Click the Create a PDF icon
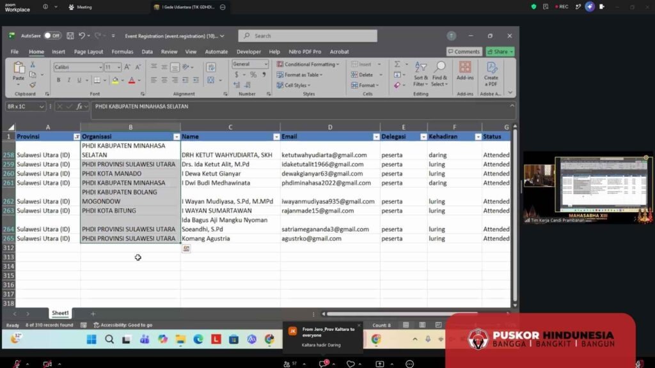The height and width of the screenshot is (368, 655). (x=491, y=74)
